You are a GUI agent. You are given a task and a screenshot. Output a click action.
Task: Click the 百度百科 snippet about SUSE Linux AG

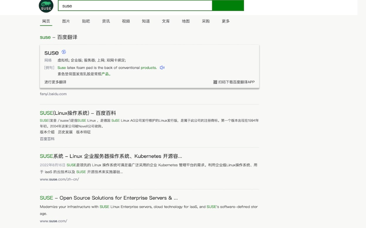tap(149, 123)
